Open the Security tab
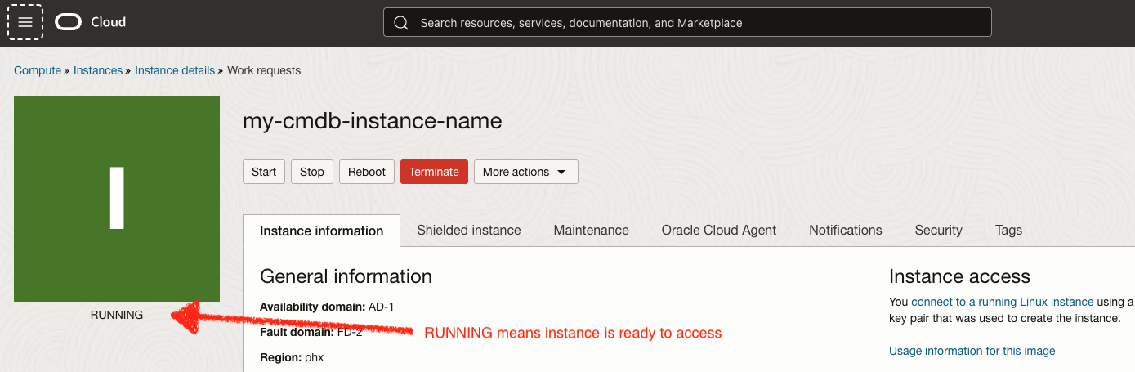Screen dimensions: 1135x372 (x=939, y=230)
